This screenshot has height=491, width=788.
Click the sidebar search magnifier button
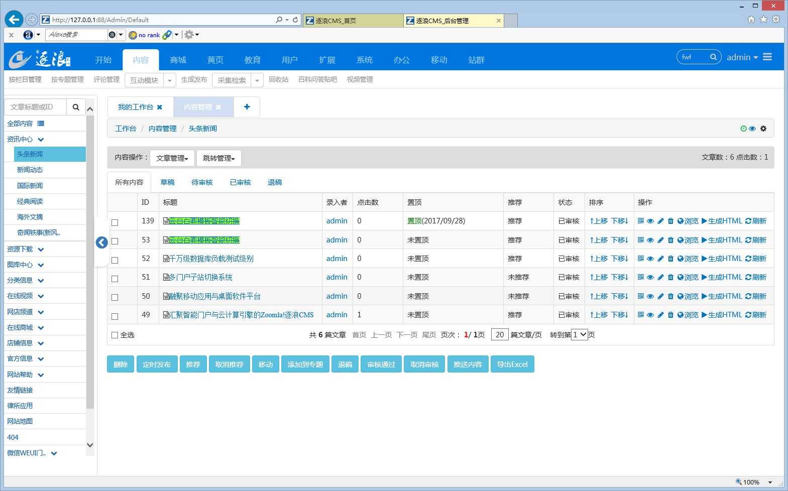(76, 107)
